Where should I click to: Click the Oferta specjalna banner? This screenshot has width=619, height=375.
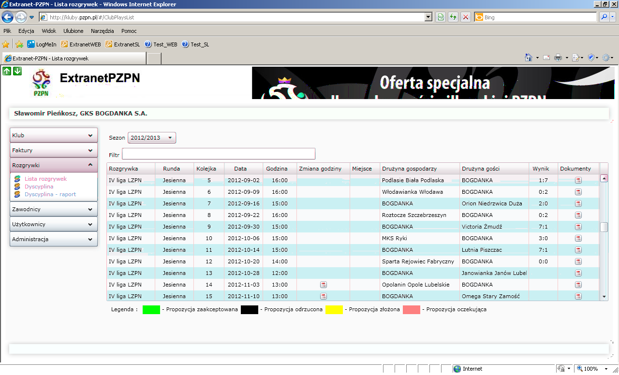point(433,83)
